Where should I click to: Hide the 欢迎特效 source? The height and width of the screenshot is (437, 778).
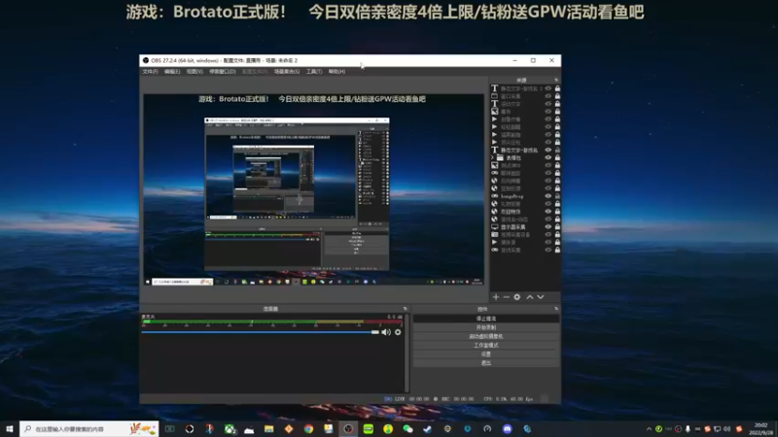pos(548,211)
